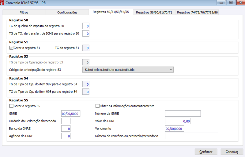This screenshot has width=245, height=157.
Task: Click the Valor da GNRE field
Action: 178,121
